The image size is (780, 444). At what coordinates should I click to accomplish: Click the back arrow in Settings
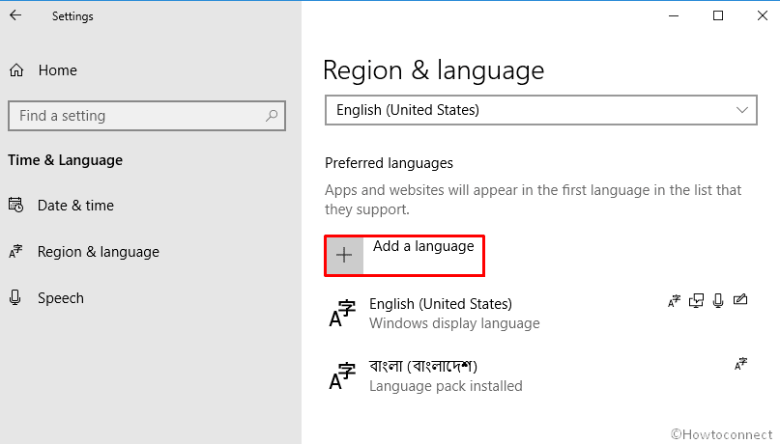coord(15,15)
